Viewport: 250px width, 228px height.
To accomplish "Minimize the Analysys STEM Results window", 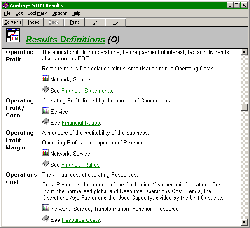I will (230, 5).
